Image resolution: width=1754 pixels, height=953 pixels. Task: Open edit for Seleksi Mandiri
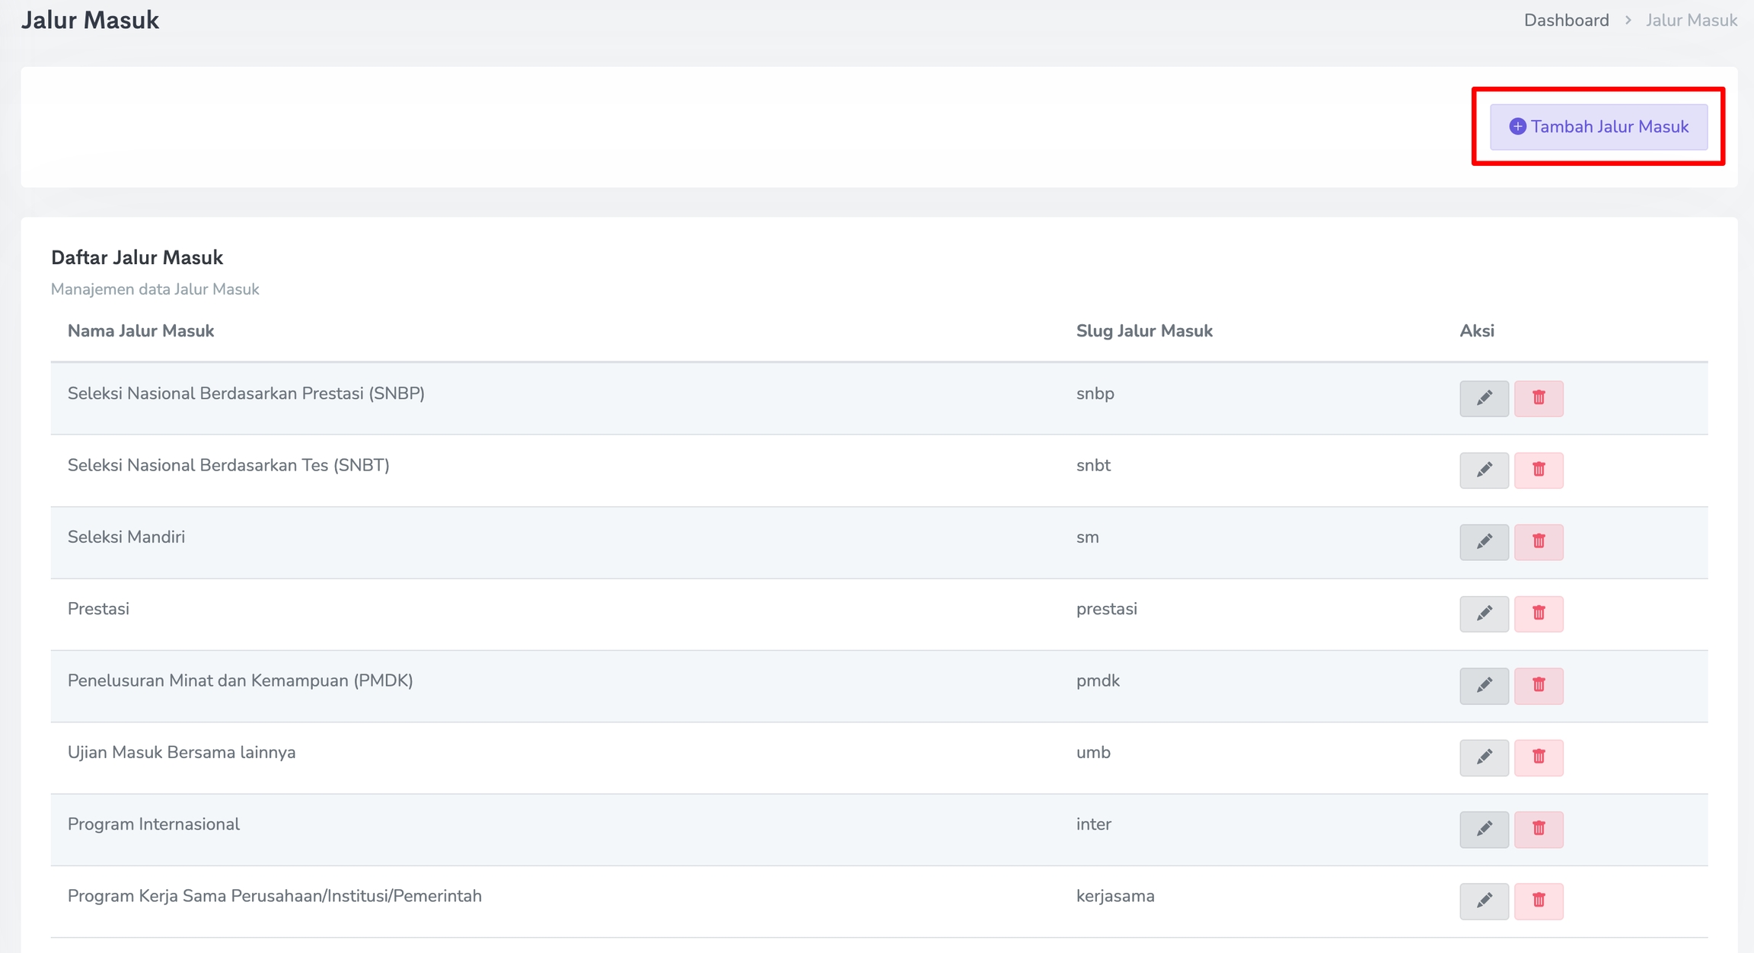1484,542
